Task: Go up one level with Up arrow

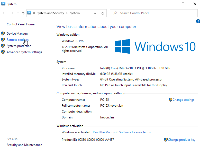Action: (23, 13)
